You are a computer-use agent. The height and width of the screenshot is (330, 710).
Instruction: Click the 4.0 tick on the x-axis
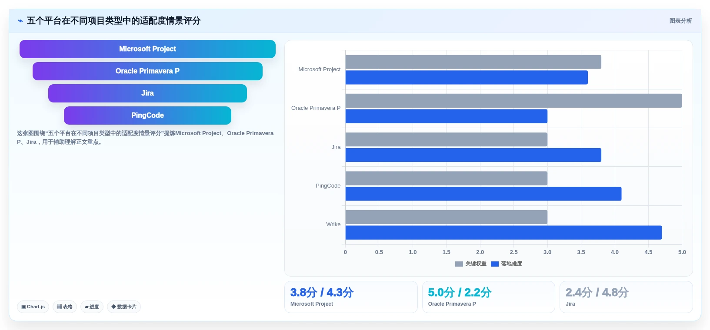tap(615, 252)
